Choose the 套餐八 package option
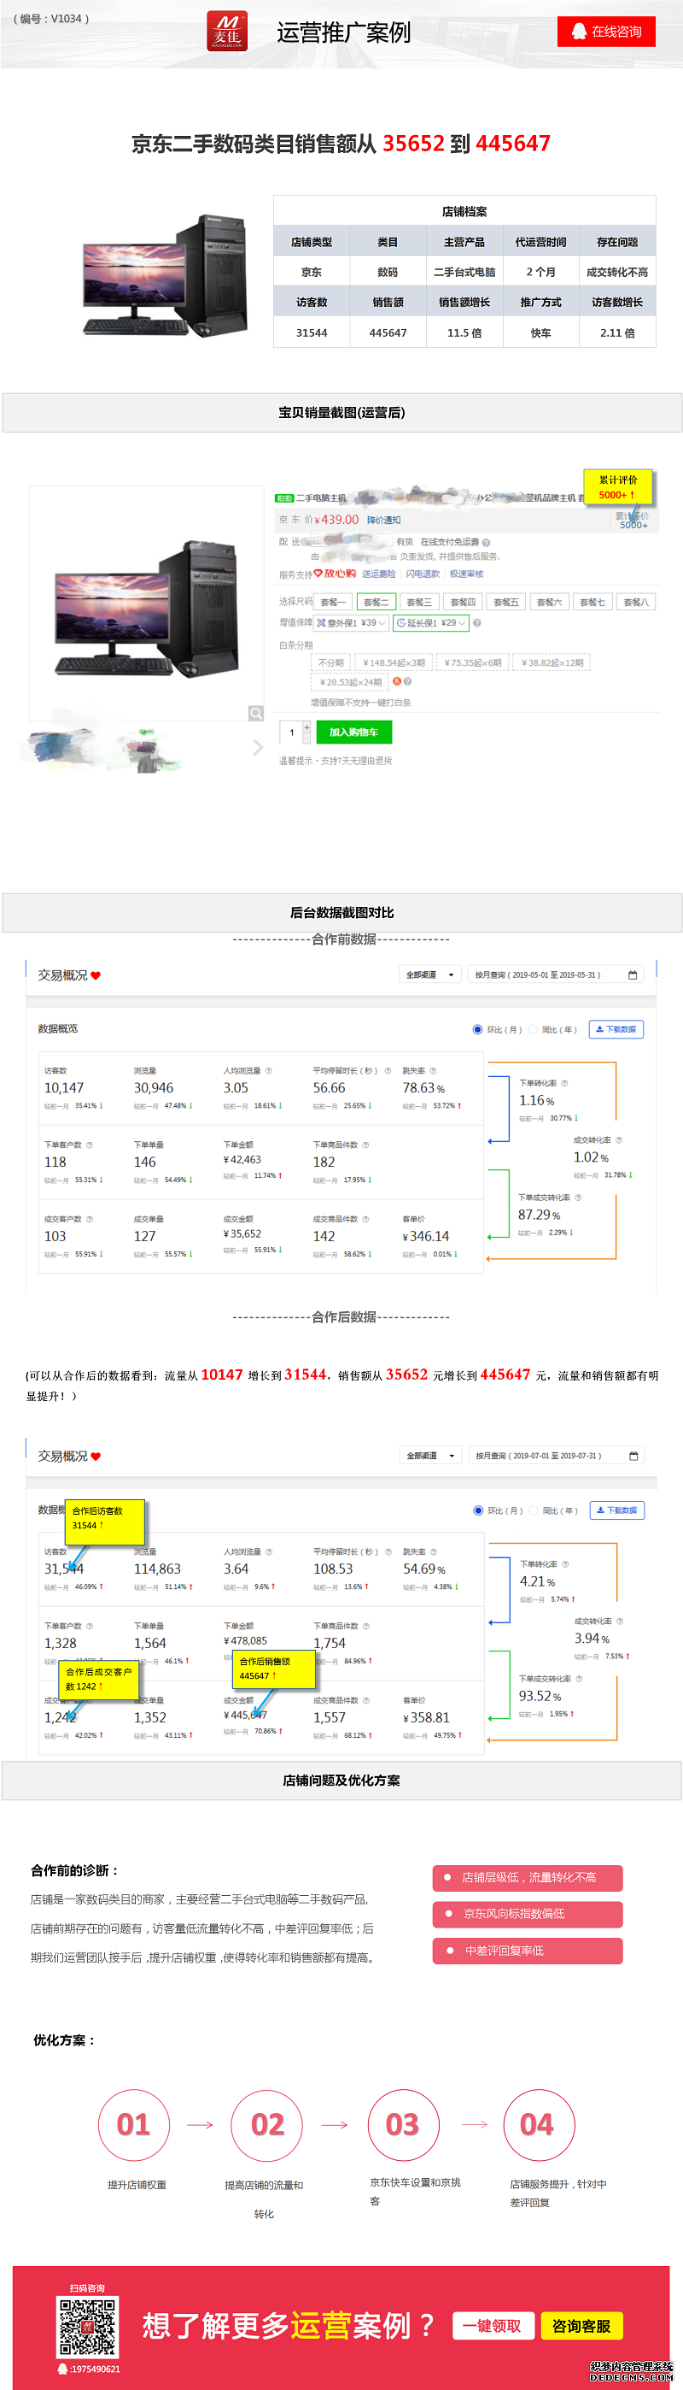This screenshot has height=2390, width=683. click(636, 602)
